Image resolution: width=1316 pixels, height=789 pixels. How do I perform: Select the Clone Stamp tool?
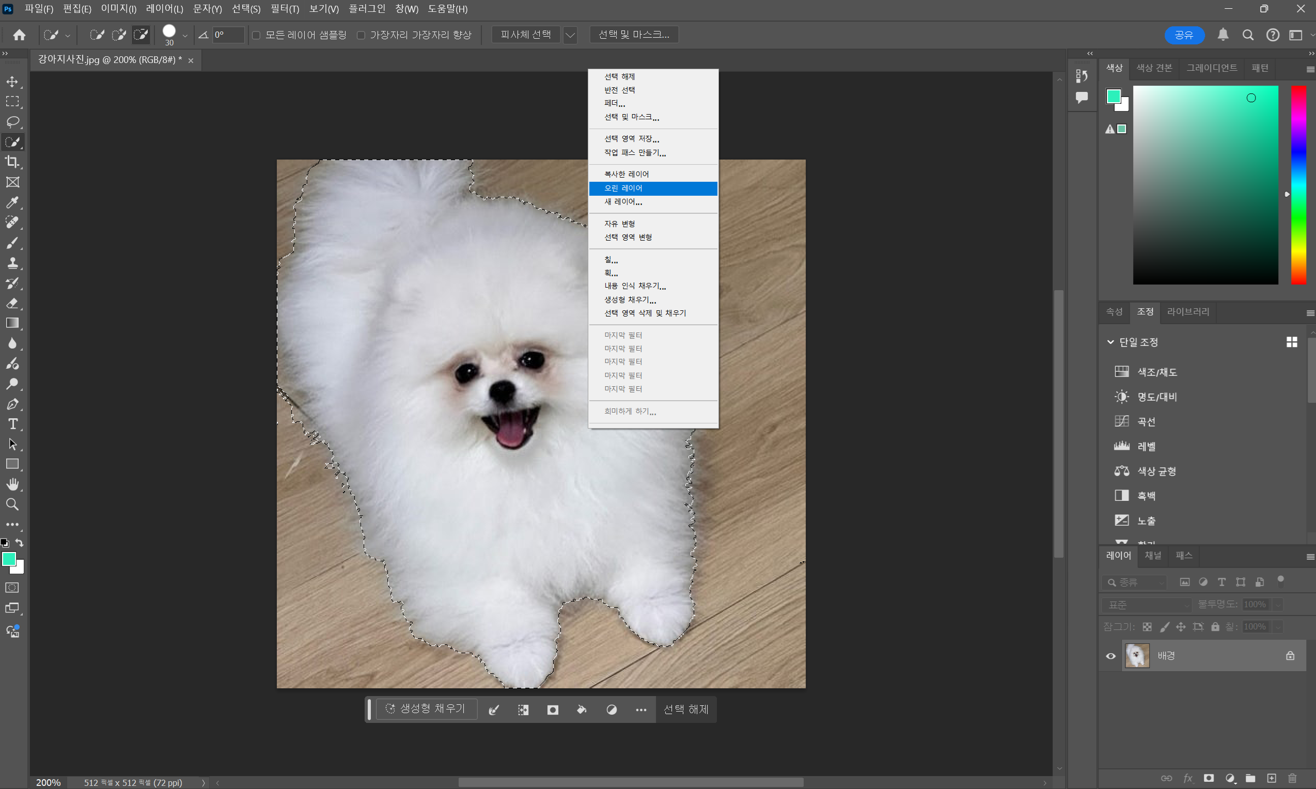click(12, 263)
